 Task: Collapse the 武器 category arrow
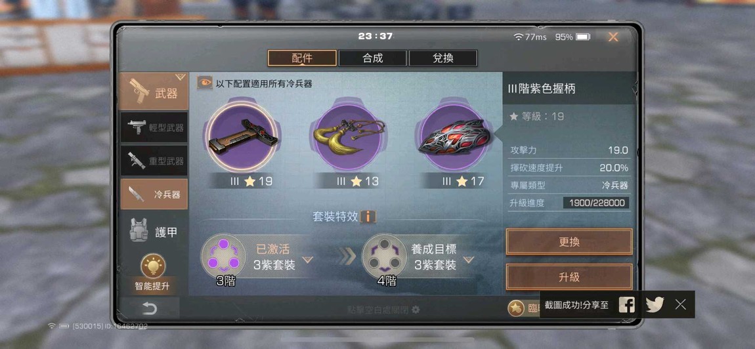click(180, 77)
